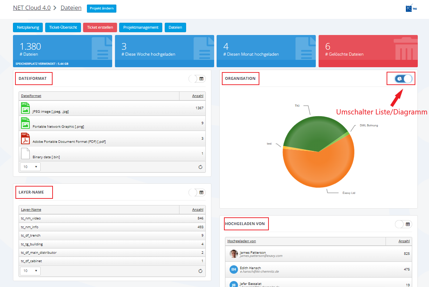Click the Projekt ändern button
429x287 pixels.
(102, 8)
